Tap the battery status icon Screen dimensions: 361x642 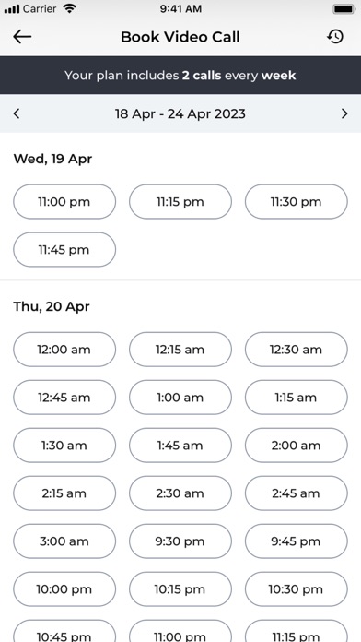[344, 8]
